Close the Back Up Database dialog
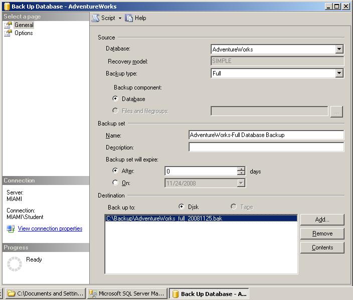The width and height of the screenshot is (353, 300). [x=345, y=6]
